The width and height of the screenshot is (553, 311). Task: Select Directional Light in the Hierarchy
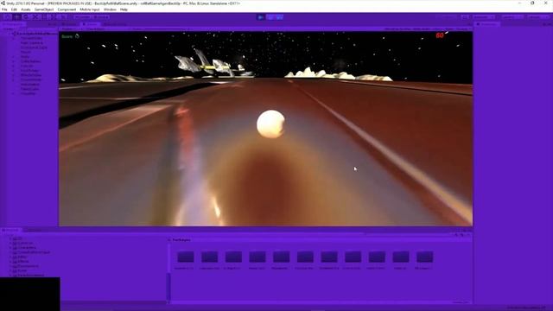(x=34, y=48)
